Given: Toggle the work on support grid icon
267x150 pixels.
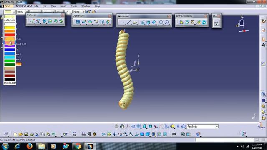Looking at the screenshot, I should click(139, 126).
